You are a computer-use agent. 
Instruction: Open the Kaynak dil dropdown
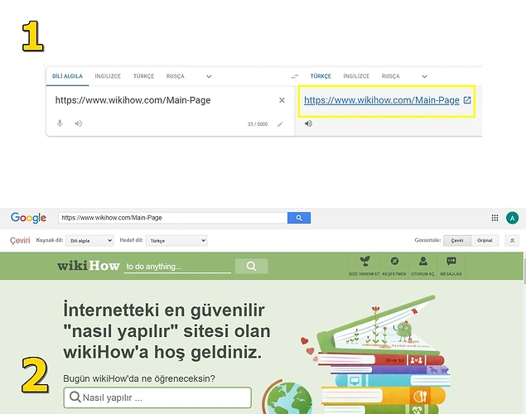[92, 240]
